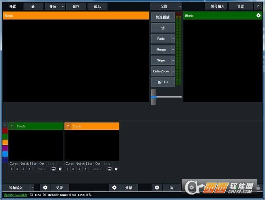The width and height of the screenshot is (265, 200).
Task: Click 保存 save preset button
Action: (76, 7)
